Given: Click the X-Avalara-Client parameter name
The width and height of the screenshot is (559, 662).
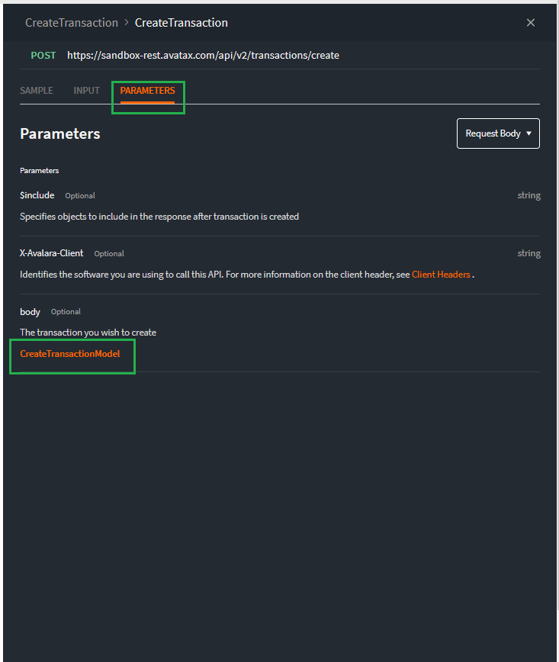Looking at the screenshot, I should [x=52, y=253].
